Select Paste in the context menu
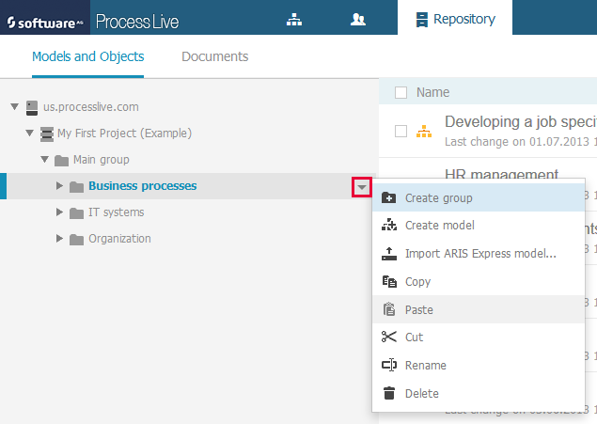Viewport: 597px width, 424px height. tap(479, 309)
